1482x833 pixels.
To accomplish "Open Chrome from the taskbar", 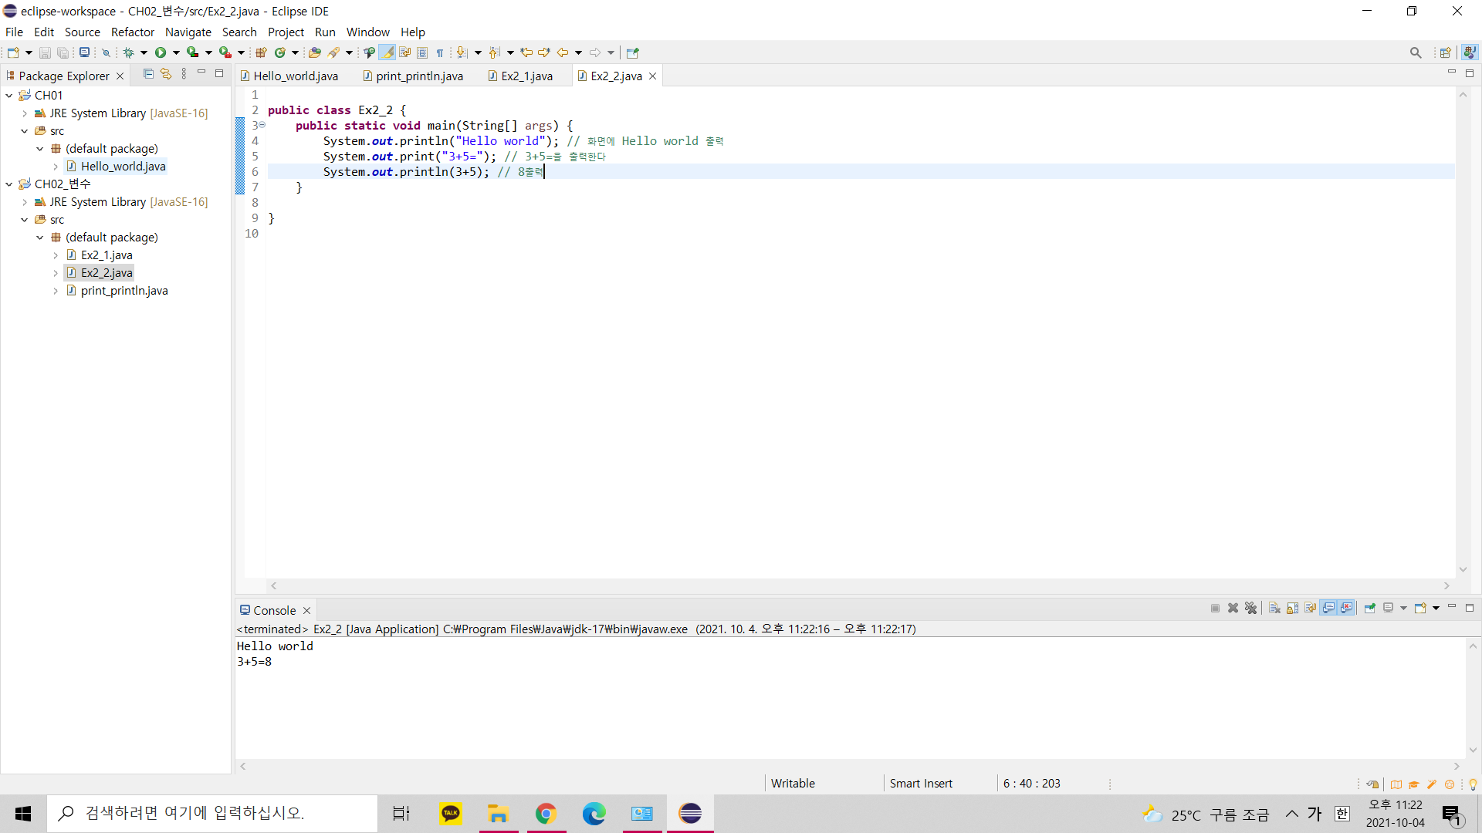I will (546, 813).
